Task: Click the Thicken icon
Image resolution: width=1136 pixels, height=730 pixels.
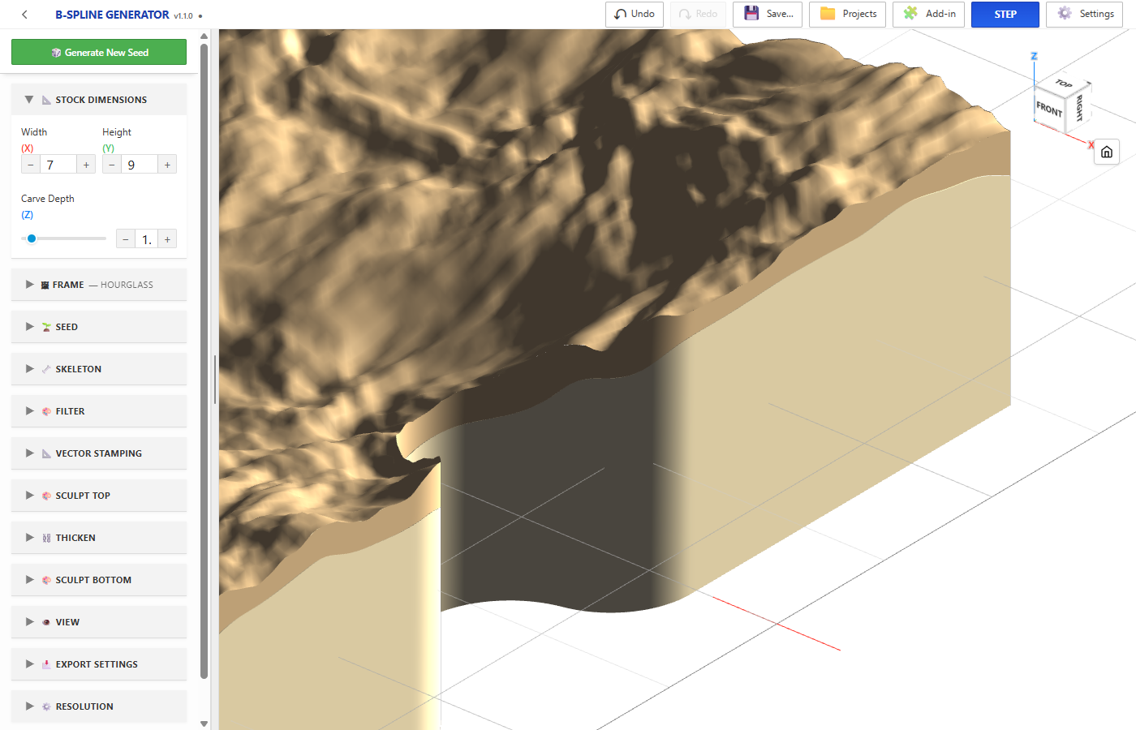Action: pos(46,538)
